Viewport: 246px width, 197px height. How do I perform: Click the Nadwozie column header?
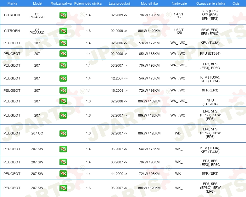pyautogui.click(x=179, y=3)
